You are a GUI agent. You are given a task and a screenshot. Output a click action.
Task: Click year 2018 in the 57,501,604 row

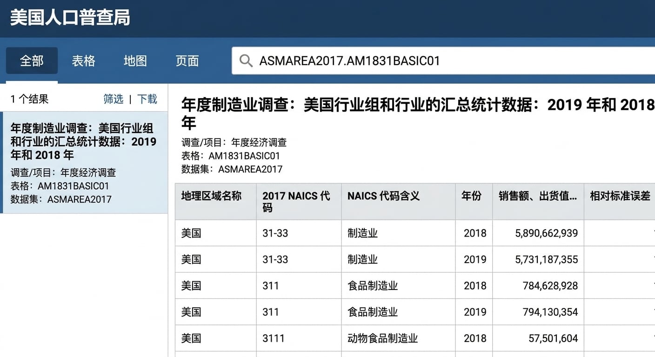475,338
